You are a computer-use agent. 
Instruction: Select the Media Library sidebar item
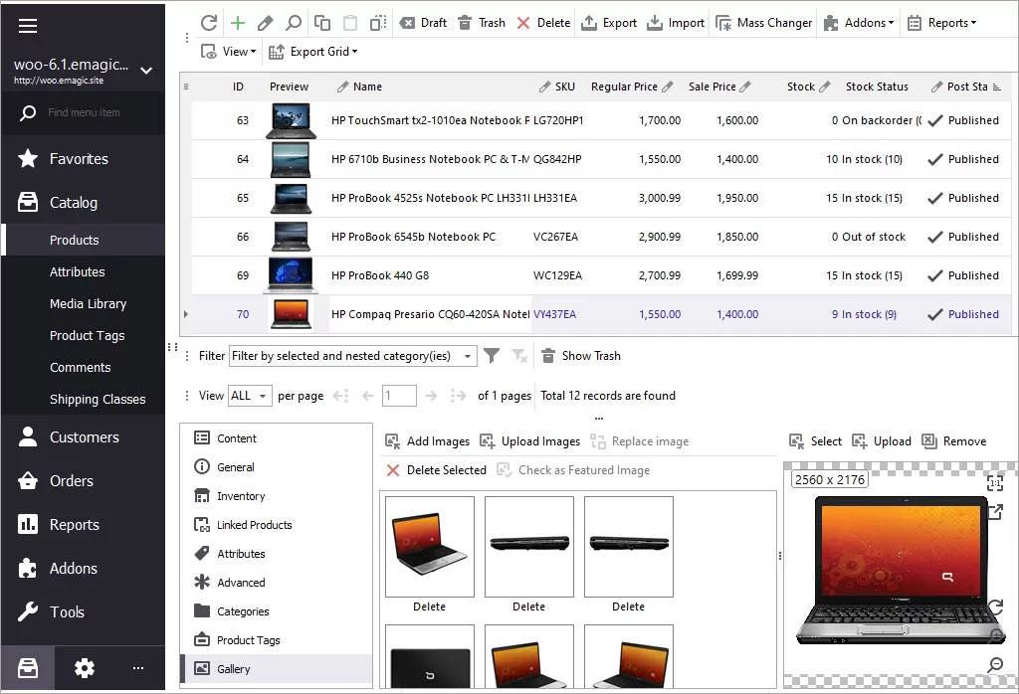pyautogui.click(x=88, y=304)
